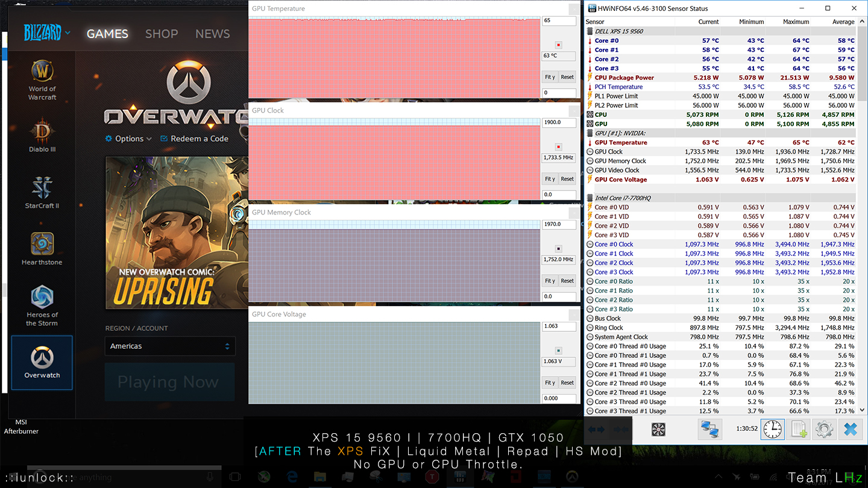This screenshot has height=488, width=868.
Task: Click the Maximum column header
Action: tap(788, 22)
